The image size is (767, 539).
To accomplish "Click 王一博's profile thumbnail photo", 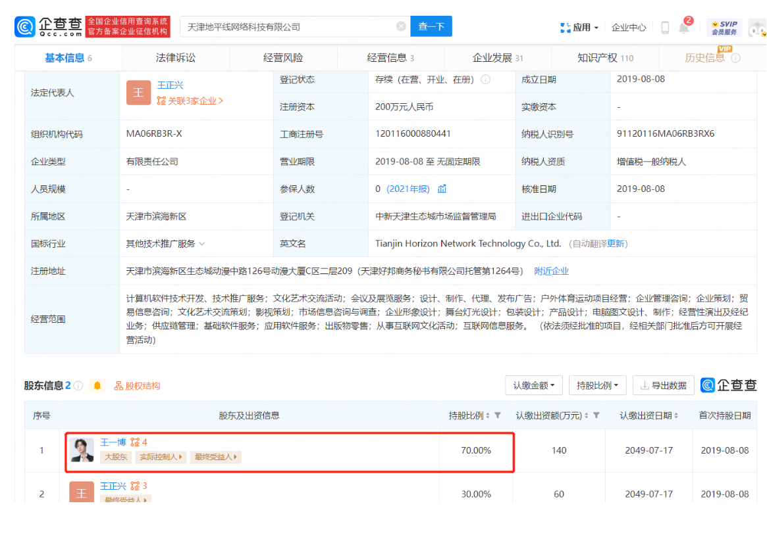I will [82, 451].
